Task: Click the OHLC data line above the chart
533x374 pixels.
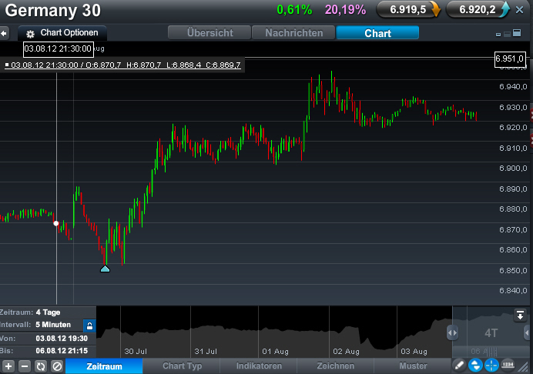Action: click(x=122, y=65)
